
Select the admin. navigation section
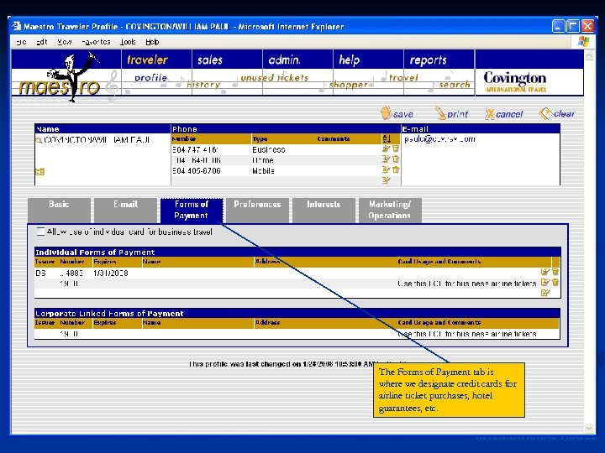pyautogui.click(x=284, y=60)
